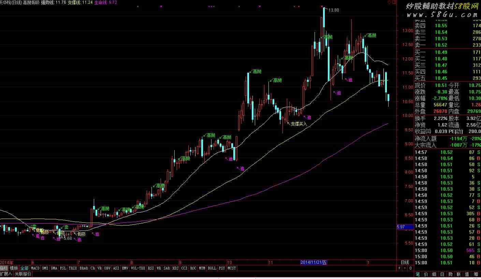The image size is (481, 279).
Task: Click the 买五 bid price row
Action: tap(448, 78)
